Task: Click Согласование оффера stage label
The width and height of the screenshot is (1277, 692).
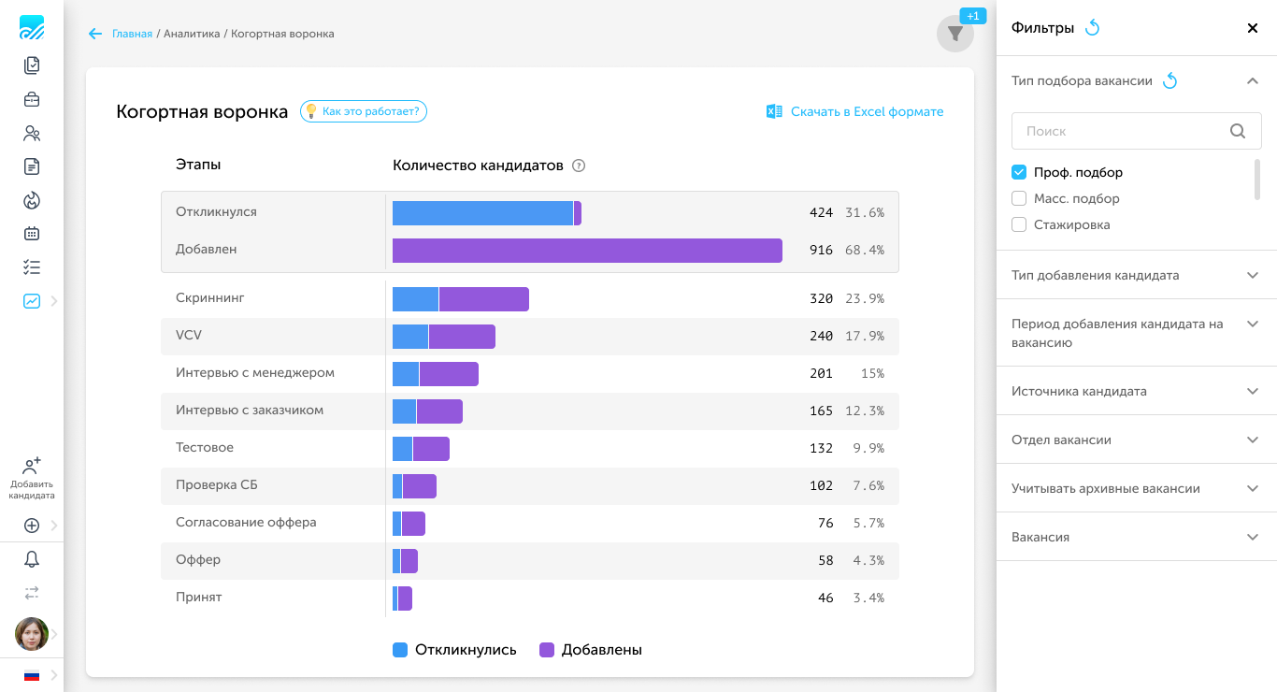Action: pyautogui.click(x=246, y=522)
